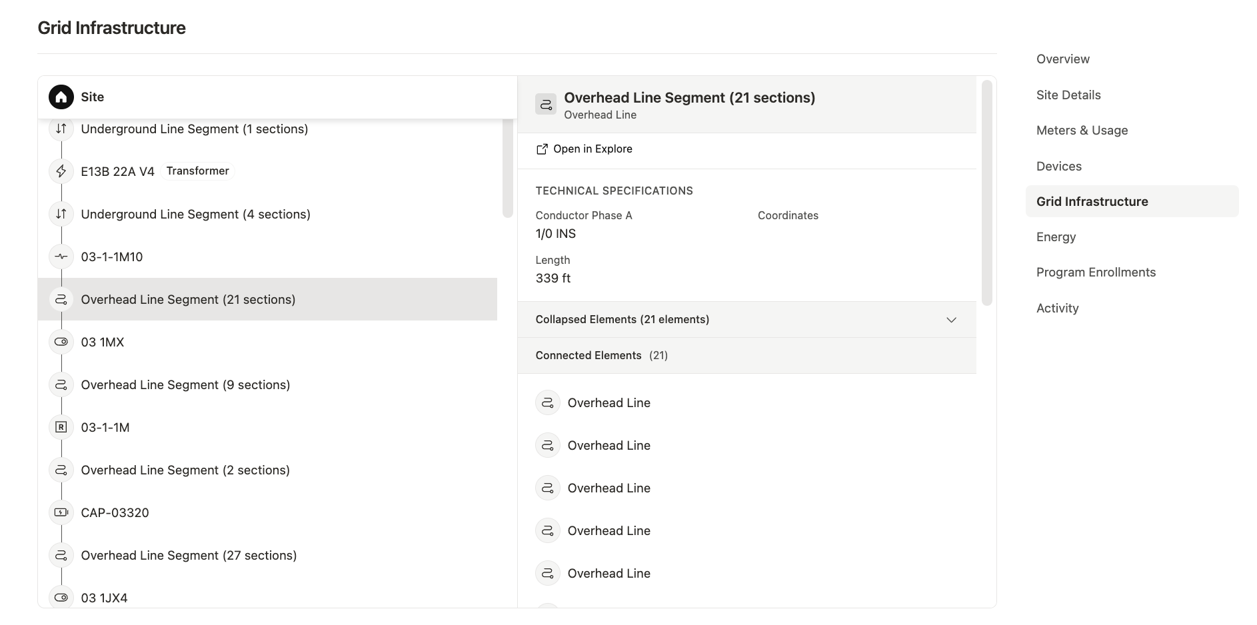Click the Transformer tag badge
Screen dimensions: 1257x625
[198, 171]
